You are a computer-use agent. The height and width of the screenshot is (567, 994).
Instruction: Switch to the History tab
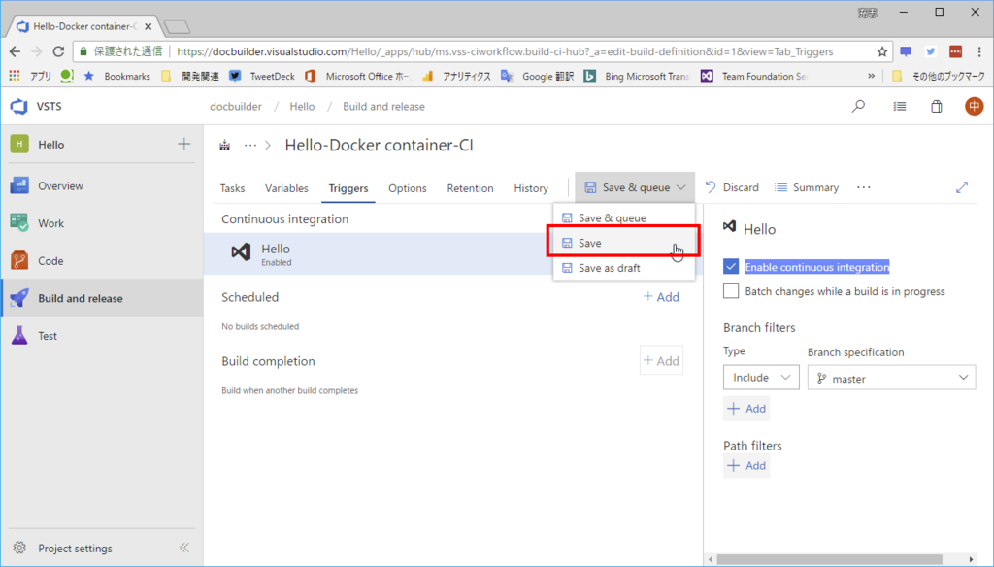[531, 188]
